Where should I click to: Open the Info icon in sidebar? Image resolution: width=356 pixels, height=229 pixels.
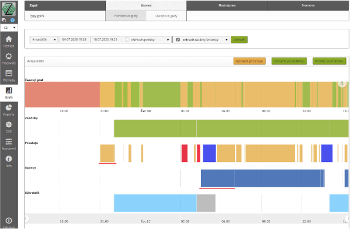coord(9,159)
